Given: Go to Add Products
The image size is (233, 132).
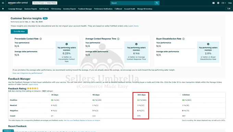Looking at the screenshot, I should 44,9.
